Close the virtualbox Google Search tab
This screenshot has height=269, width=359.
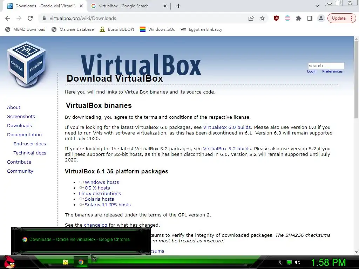[165, 6]
